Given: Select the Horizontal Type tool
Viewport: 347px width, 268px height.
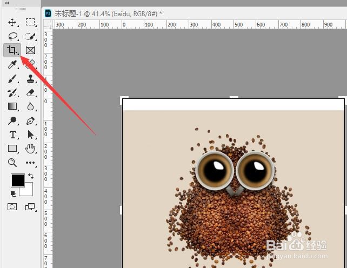Looking at the screenshot, I should (12, 135).
